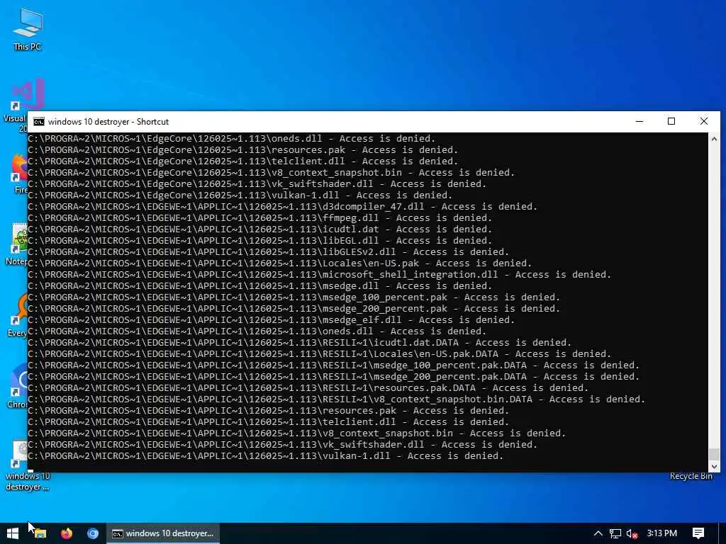Open the Chrome desktop shortcut
This screenshot has width=726, height=544.
[x=17, y=387]
